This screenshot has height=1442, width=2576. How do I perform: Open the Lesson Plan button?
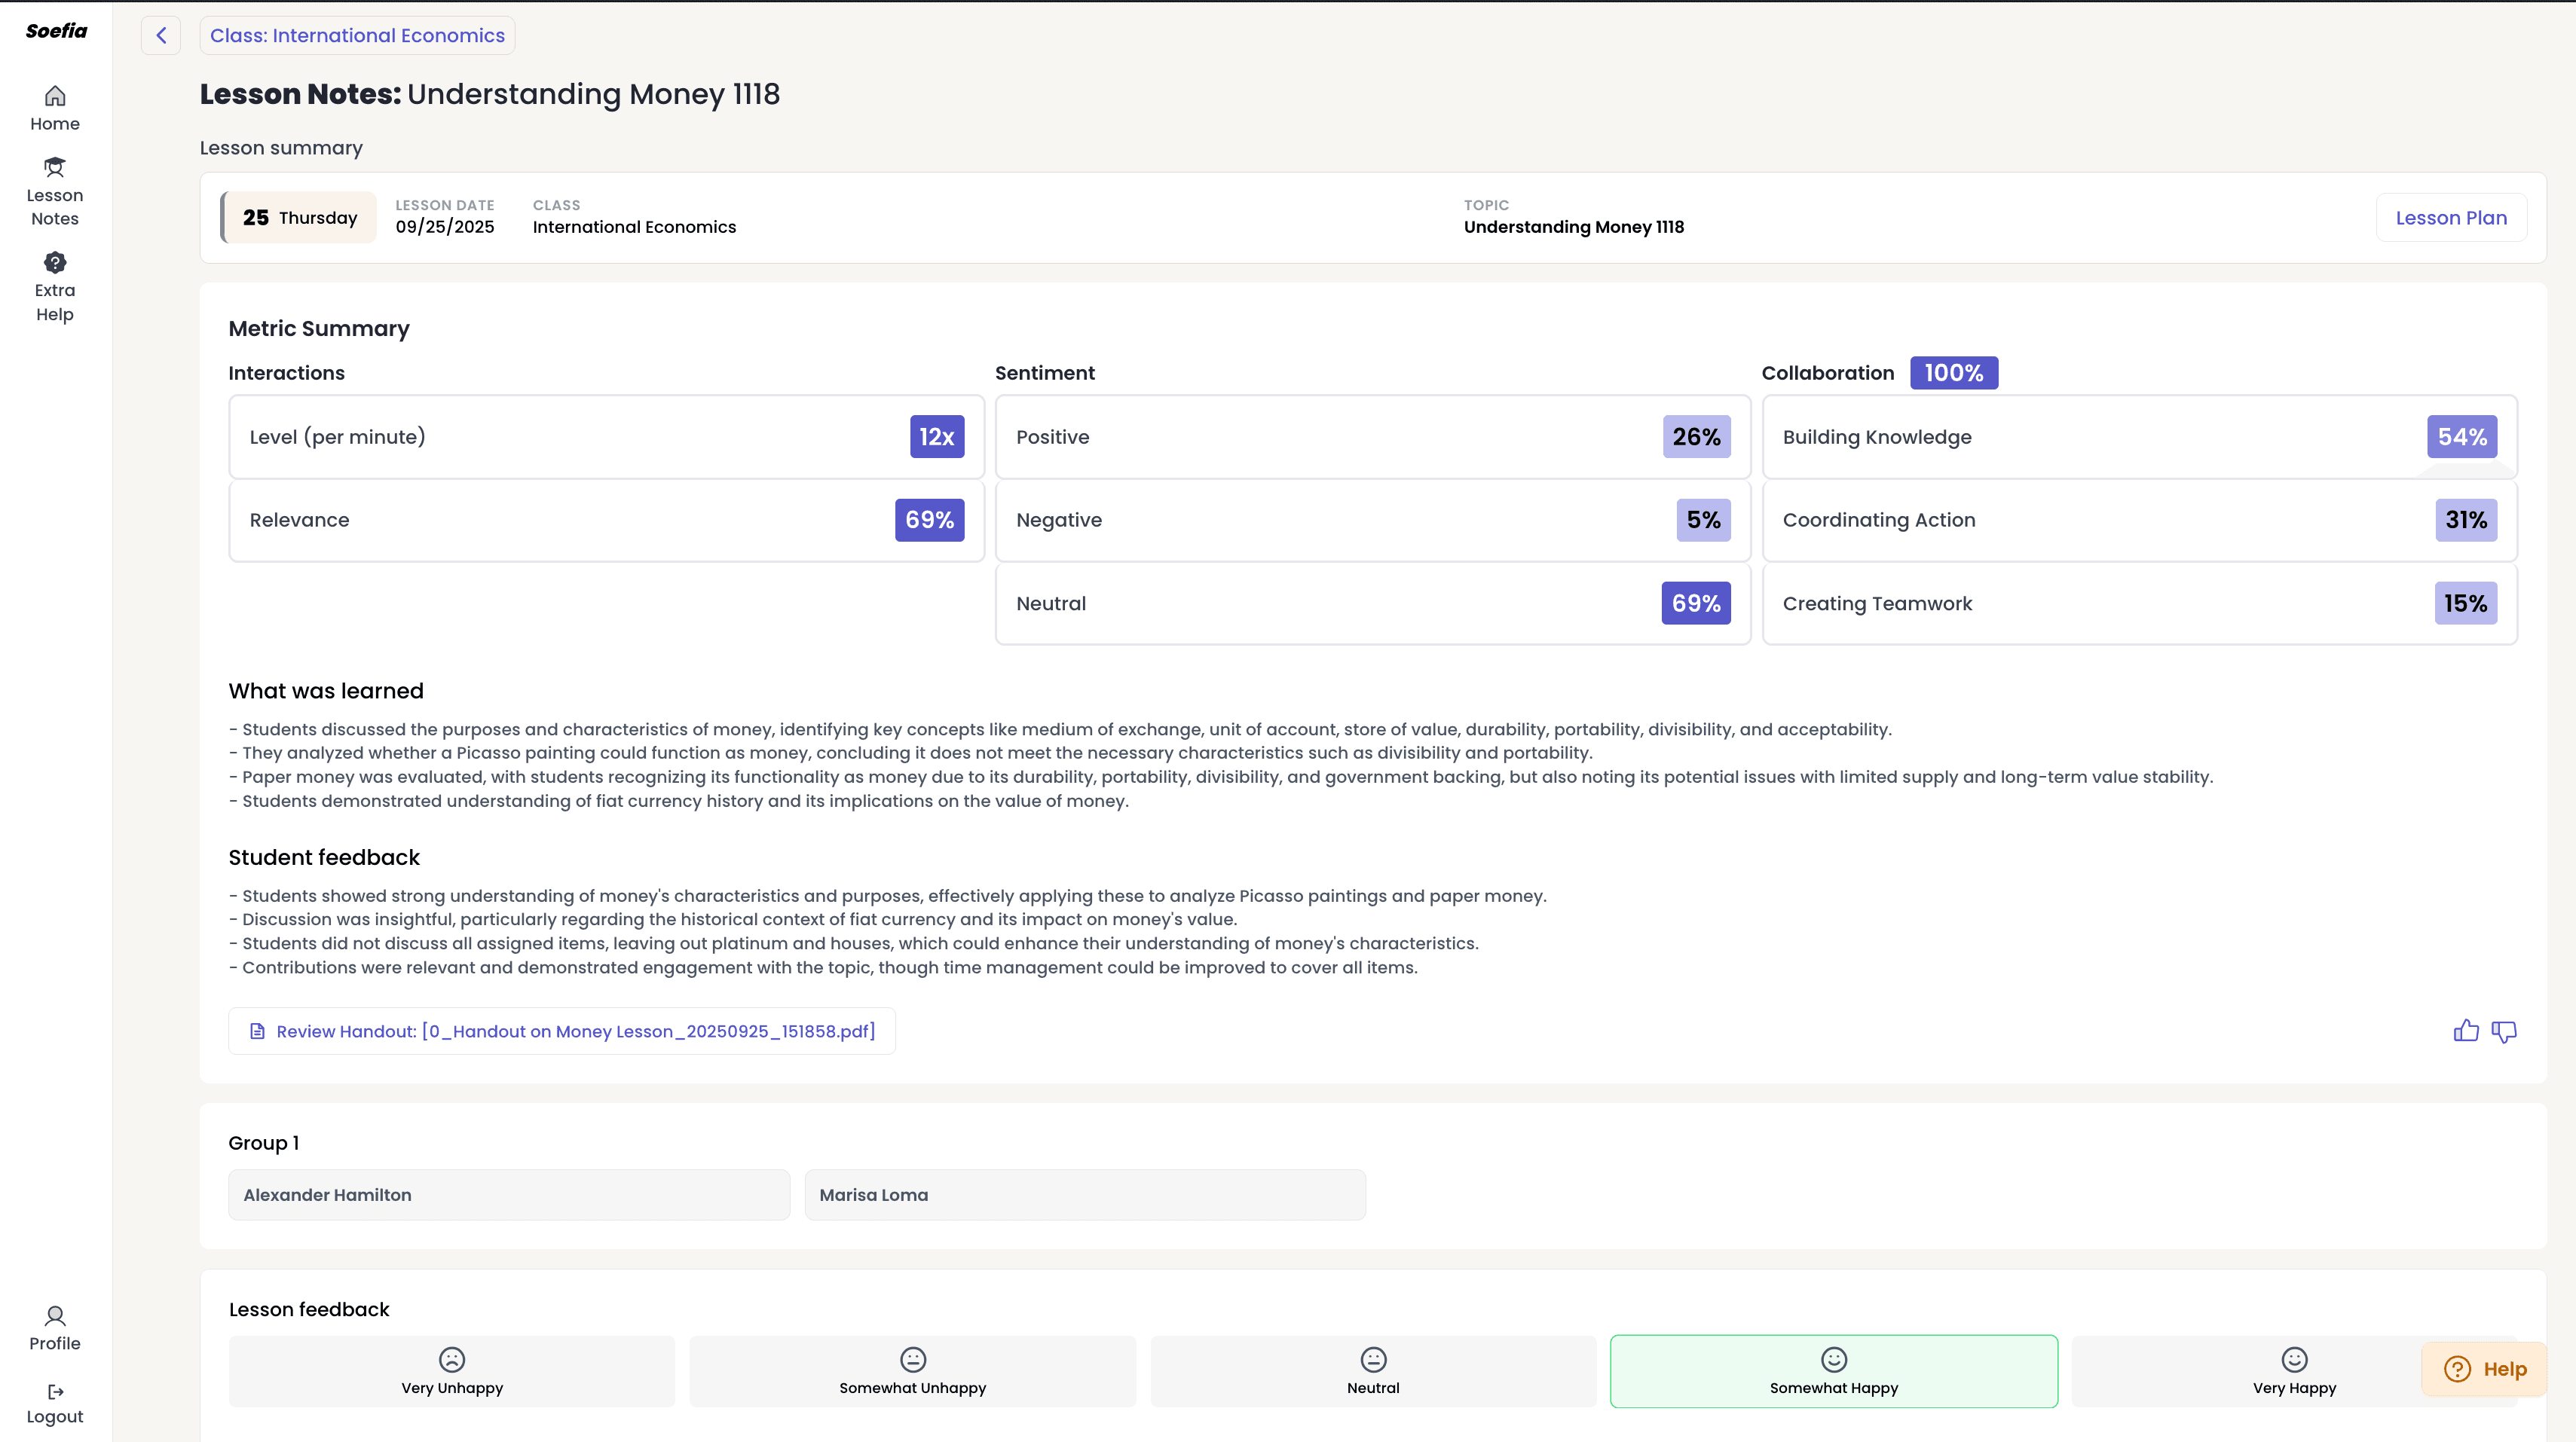2451,218
